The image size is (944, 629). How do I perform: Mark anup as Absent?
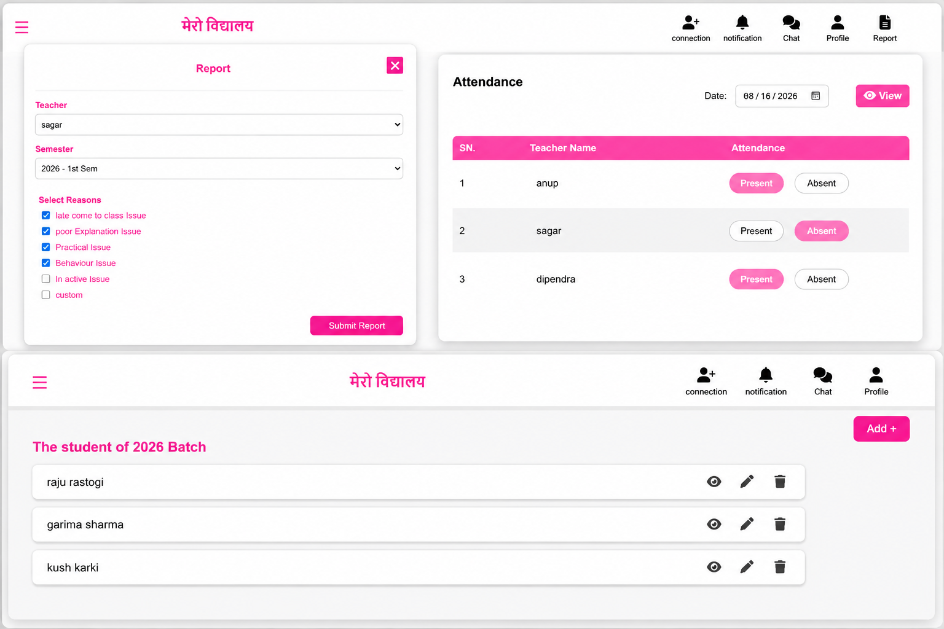pyautogui.click(x=821, y=183)
